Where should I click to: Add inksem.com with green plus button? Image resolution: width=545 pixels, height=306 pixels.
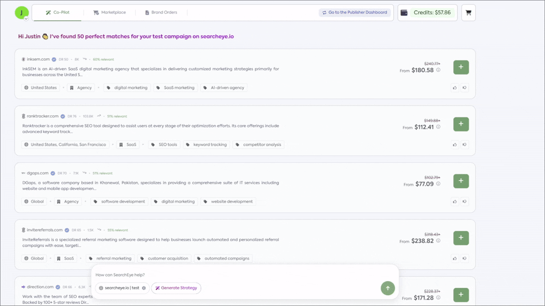461,67
